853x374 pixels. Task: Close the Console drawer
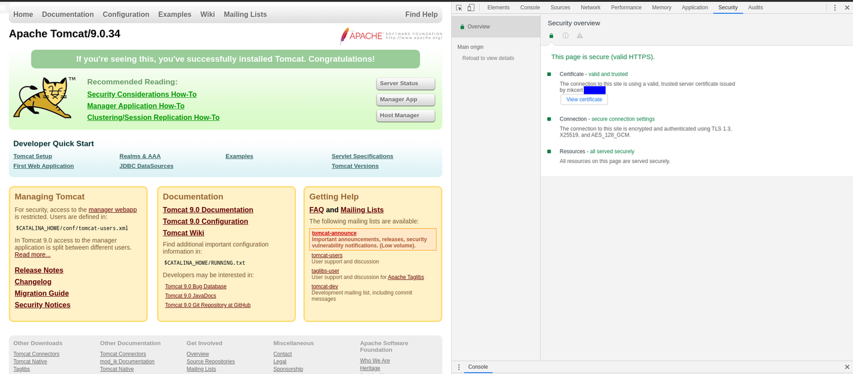point(847,367)
